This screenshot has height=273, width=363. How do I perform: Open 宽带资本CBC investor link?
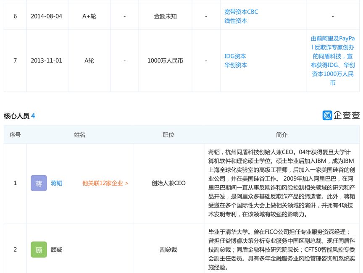click(x=241, y=12)
